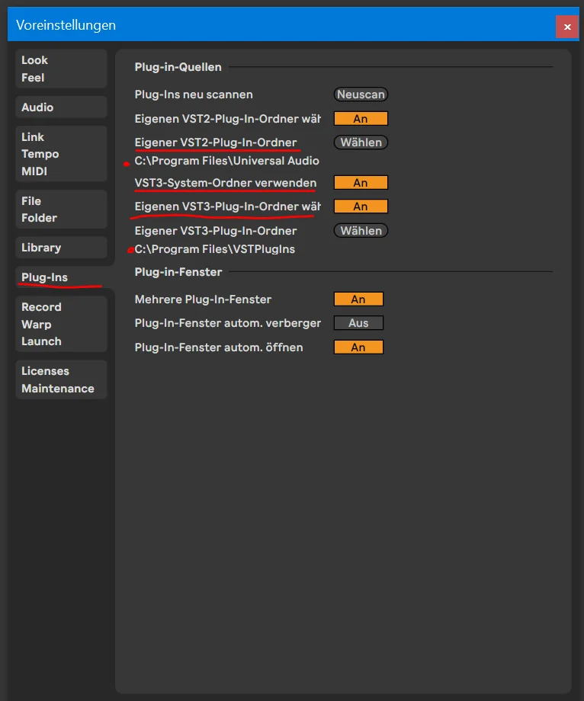
Task: Click the Plug-Ins neu scannen label
Action: pyautogui.click(x=194, y=94)
